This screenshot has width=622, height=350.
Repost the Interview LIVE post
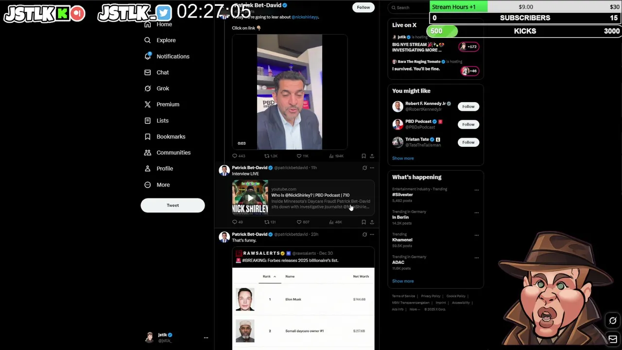click(x=270, y=222)
